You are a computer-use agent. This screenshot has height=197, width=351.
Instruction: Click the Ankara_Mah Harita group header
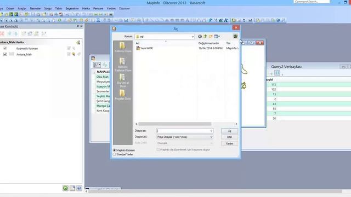12,42
